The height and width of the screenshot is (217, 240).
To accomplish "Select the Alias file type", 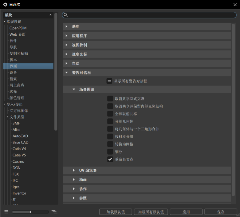I will (x=16, y=130).
